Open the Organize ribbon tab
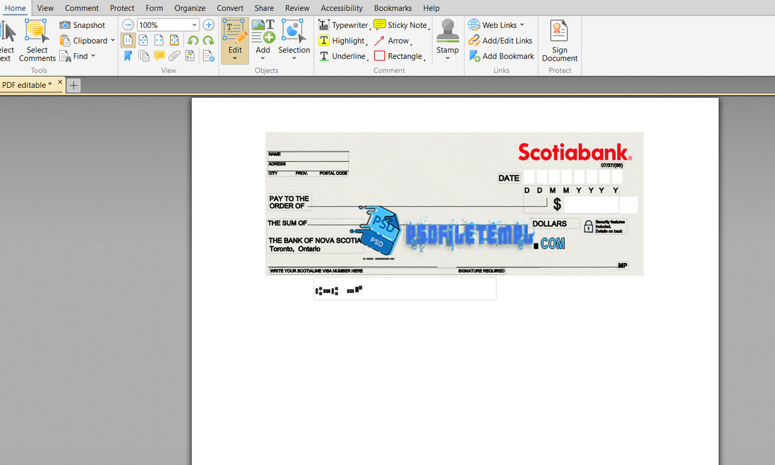 (190, 8)
